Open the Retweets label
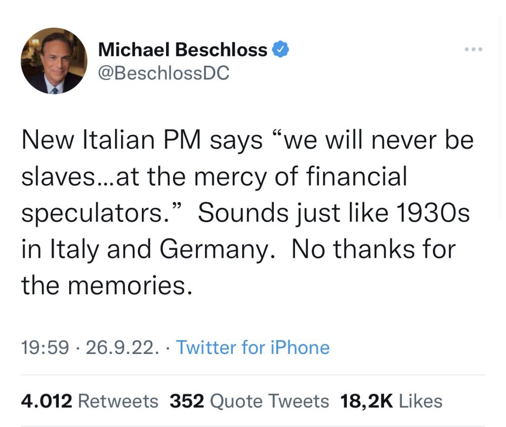Screen dimensions: 506x427 118,401
